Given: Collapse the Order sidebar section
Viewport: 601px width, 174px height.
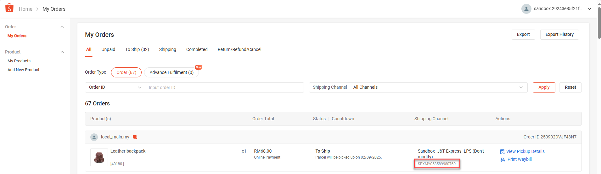Looking at the screenshot, I should pyautogui.click(x=62, y=27).
